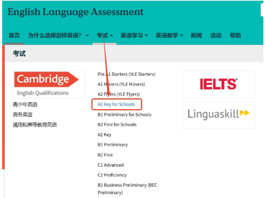The height and width of the screenshot is (198, 265).
Task: Expand the 为什么选择剑桥英语? dropdown chevron
Action: tap(87, 35)
